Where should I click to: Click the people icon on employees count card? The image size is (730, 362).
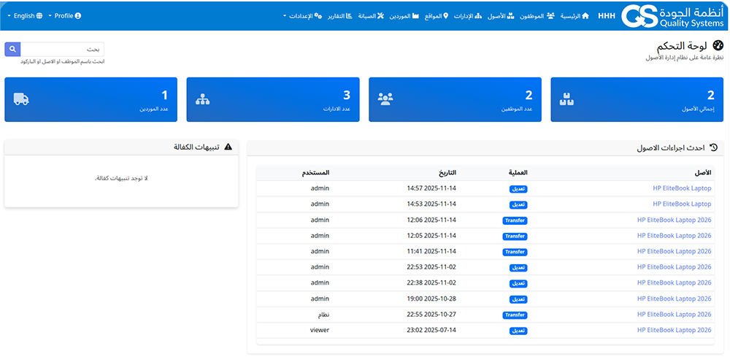pos(385,99)
